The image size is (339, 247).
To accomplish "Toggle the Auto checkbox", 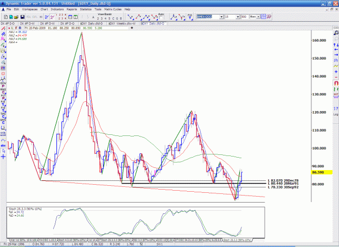I will coord(161,18).
